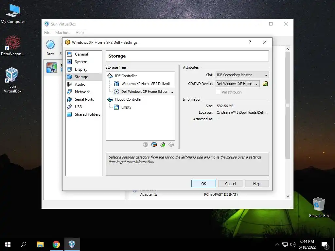Open taskbar Search magnifier
This screenshot has width=335, height=251.
(x=24, y=244)
